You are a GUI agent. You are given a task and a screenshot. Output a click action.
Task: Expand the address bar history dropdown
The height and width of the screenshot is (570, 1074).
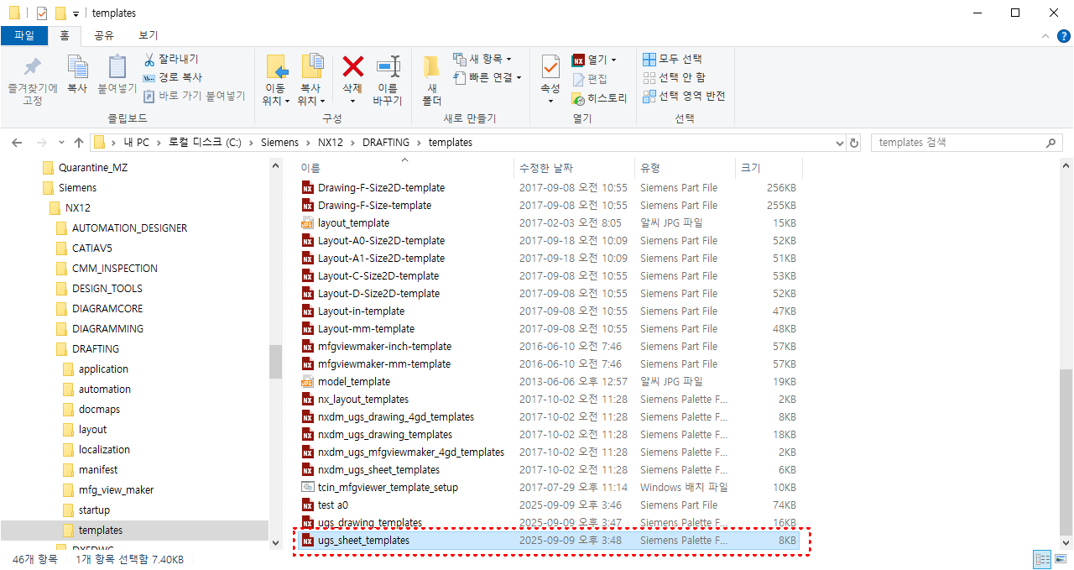point(839,143)
